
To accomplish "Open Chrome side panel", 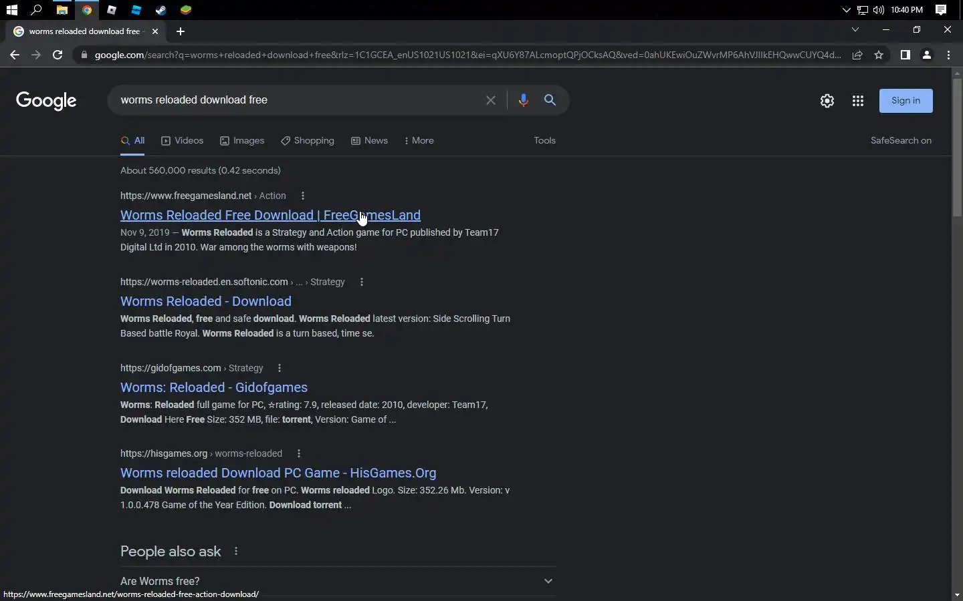I will point(905,55).
